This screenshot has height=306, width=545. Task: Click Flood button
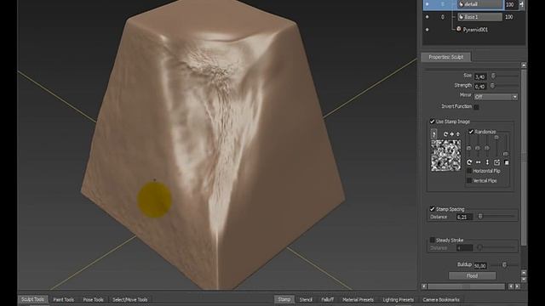472,275
